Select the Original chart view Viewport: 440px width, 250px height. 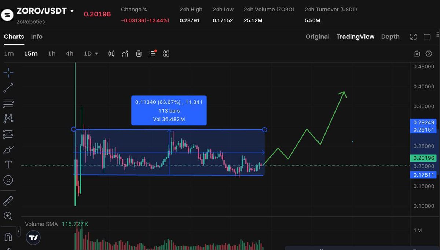coord(318,37)
